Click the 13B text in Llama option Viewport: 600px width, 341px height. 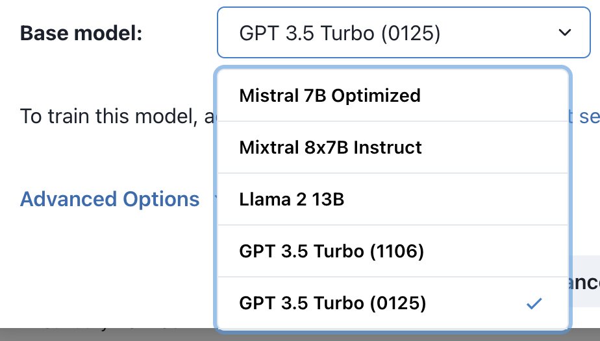[x=328, y=199]
